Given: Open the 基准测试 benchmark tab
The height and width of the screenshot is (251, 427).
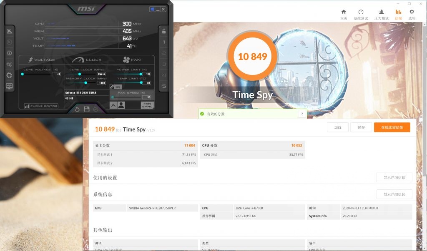Looking at the screenshot, I should (362, 15).
